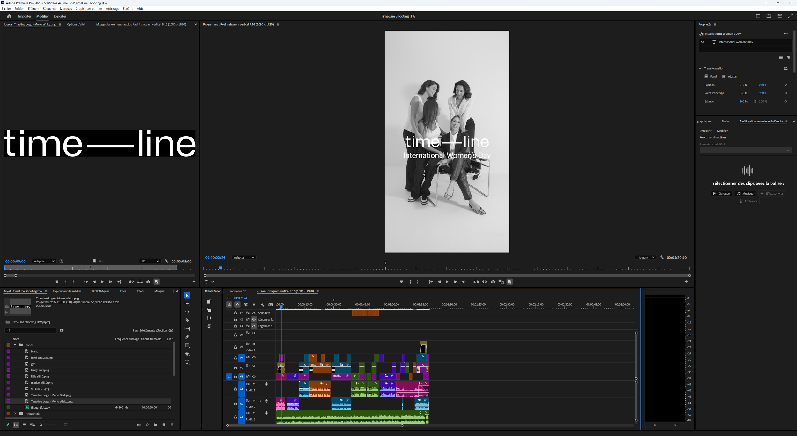
Task: Select the Selection arrow tool
Action: tap(187, 295)
